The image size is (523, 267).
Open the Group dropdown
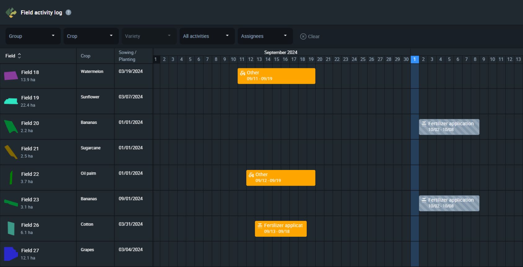[33, 36]
